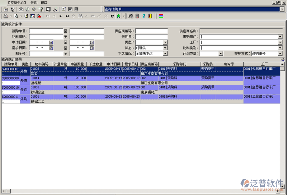This screenshot has width=287, height=195.
Task: Open print preview with the magnifier icon
Action: click(16, 16)
